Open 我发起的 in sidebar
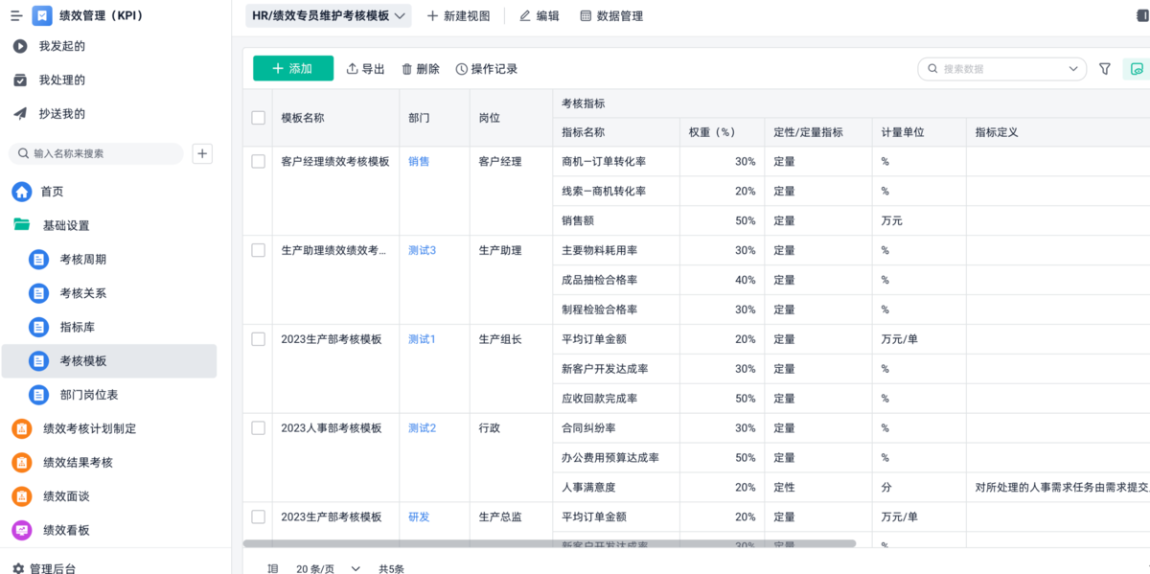 (61, 46)
